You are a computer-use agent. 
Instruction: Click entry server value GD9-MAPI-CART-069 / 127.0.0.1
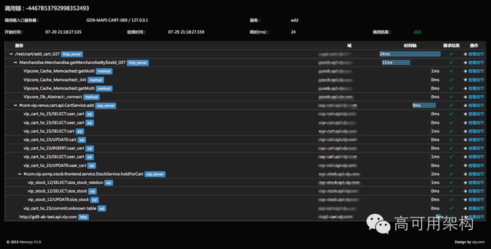[x=117, y=20]
